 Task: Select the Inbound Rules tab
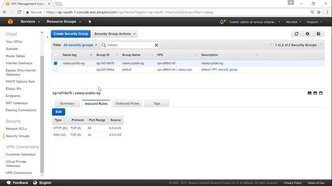point(96,103)
